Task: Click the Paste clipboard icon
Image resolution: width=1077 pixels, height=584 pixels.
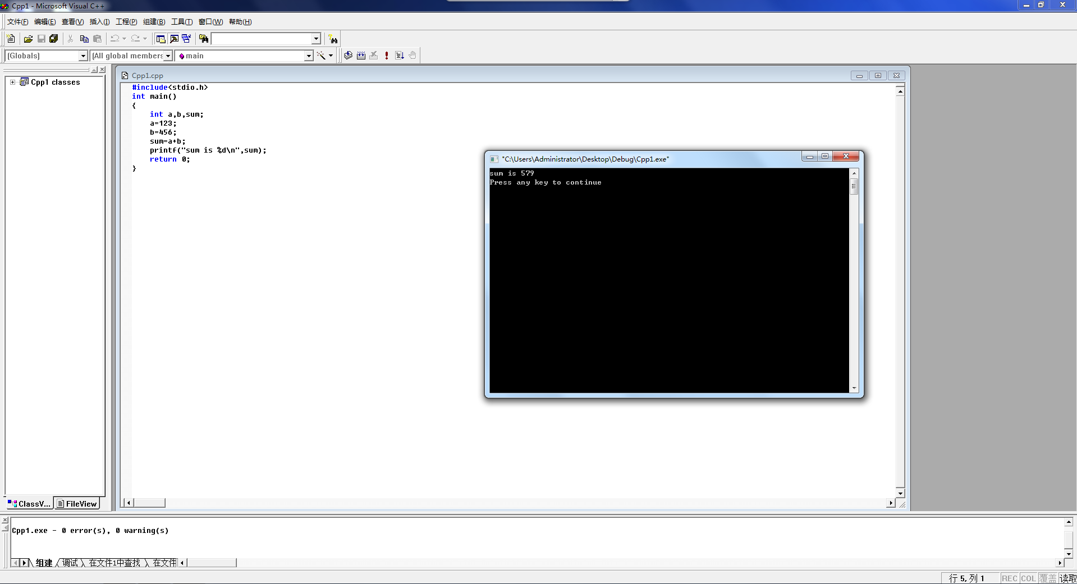Action: [x=97, y=39]
